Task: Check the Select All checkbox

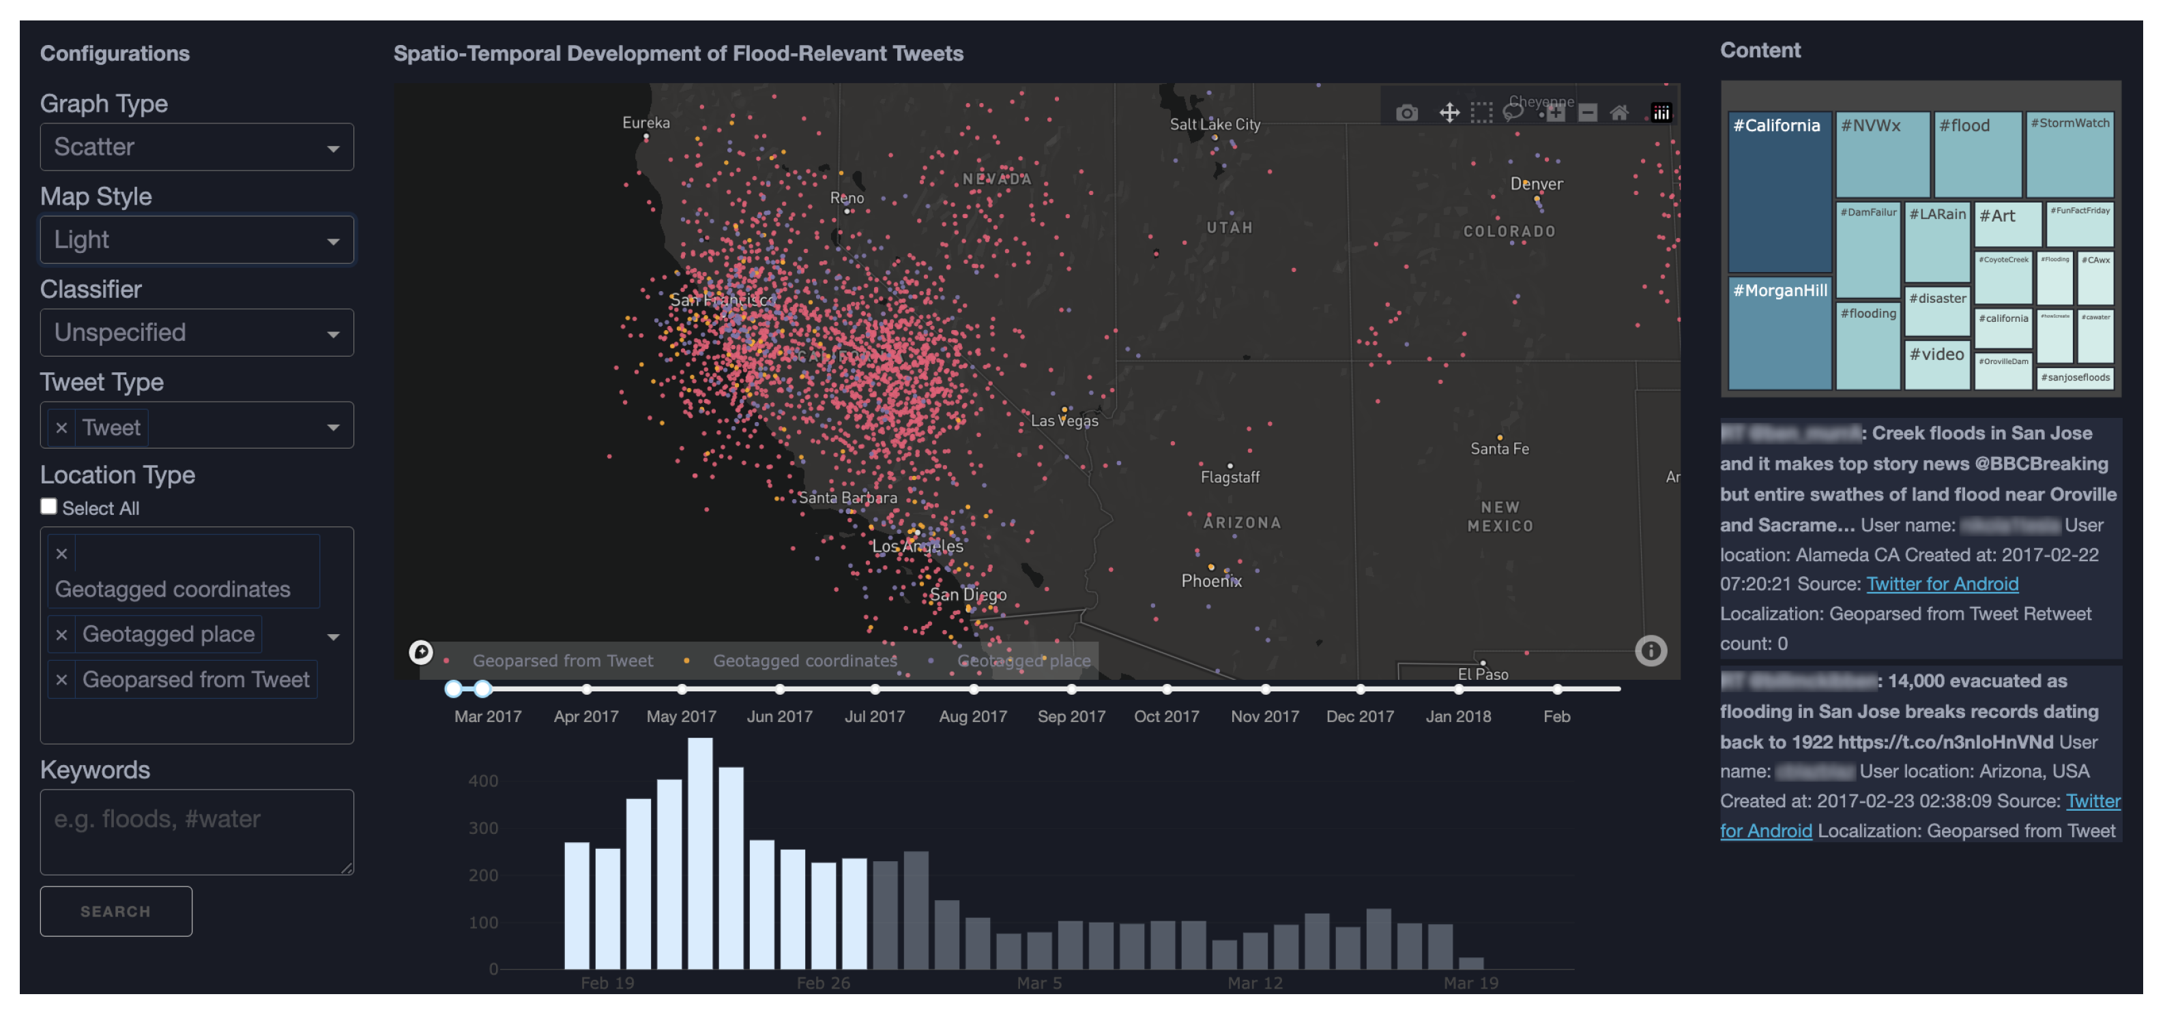Action: coord(48,507)
